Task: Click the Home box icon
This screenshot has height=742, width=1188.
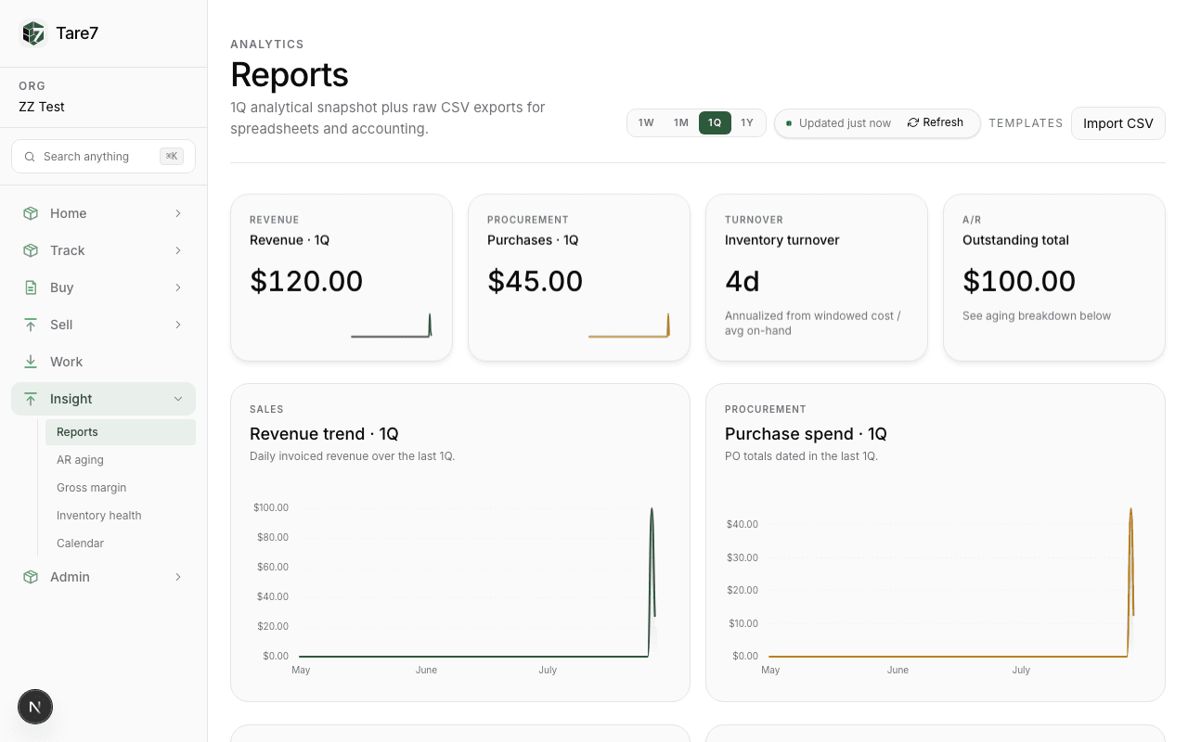Action: coord(31,213)
